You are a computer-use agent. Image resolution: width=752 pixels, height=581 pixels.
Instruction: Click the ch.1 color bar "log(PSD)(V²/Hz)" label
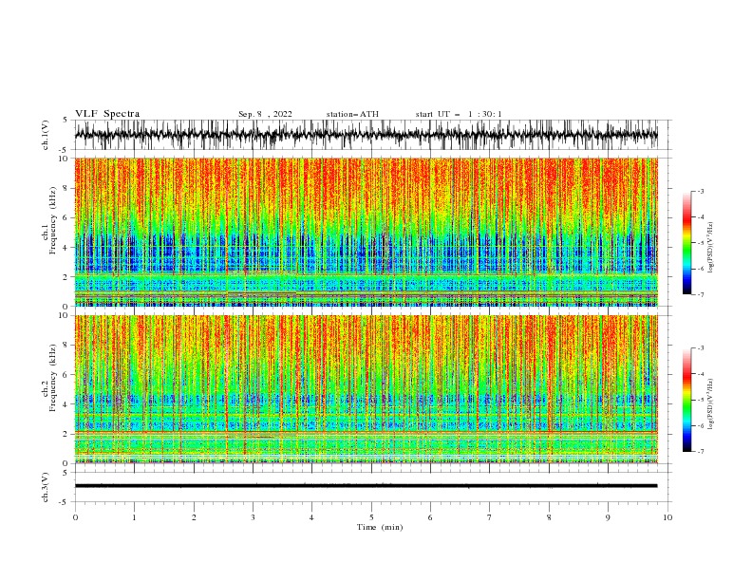coord(711,248)
